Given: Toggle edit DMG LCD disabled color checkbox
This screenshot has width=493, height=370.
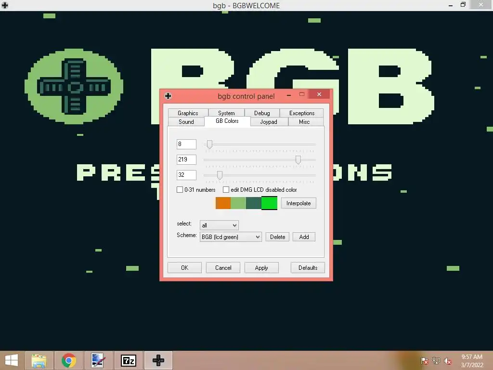Looking at the screenshot, I should coord(226,190).
